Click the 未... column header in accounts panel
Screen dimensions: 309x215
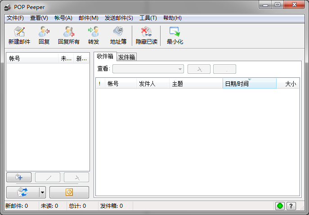point(66,58)
